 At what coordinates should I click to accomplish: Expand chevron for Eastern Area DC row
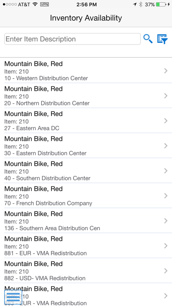tap(166, 121)
